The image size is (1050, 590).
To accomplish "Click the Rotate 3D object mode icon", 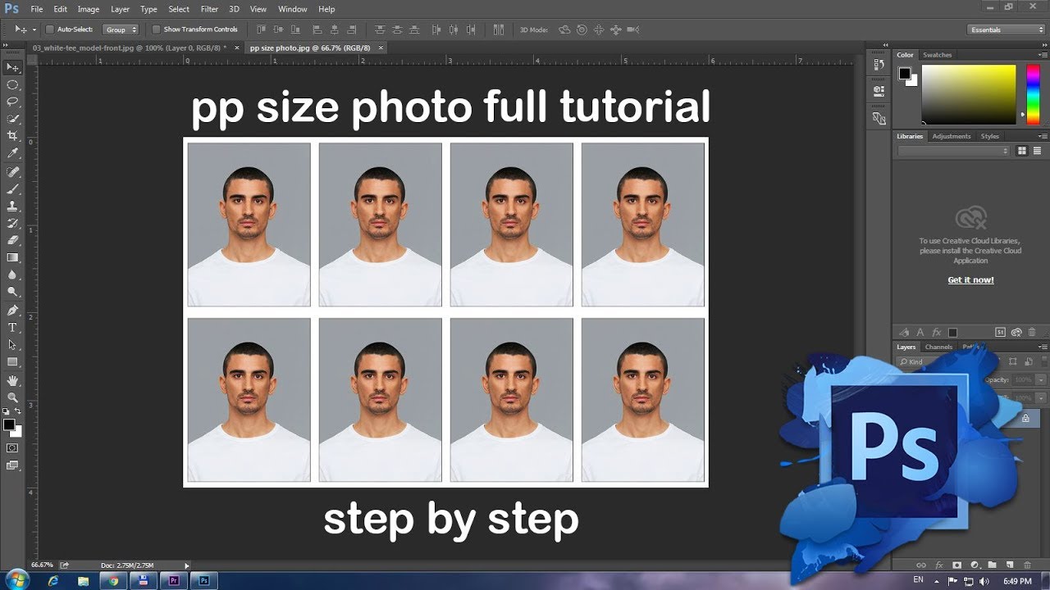I will click(x=564, y=29).
